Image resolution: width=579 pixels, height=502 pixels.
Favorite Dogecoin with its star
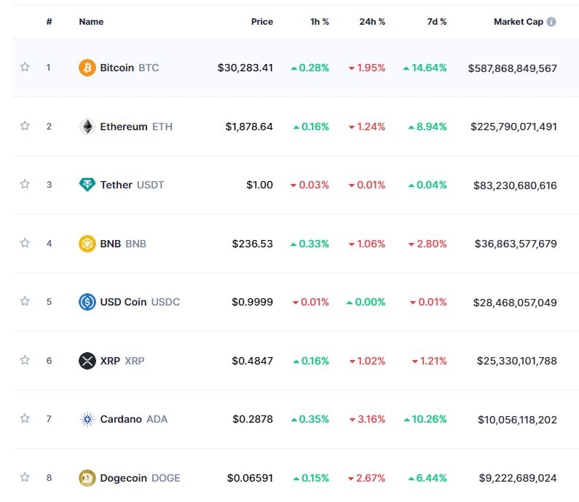(25, 477)
